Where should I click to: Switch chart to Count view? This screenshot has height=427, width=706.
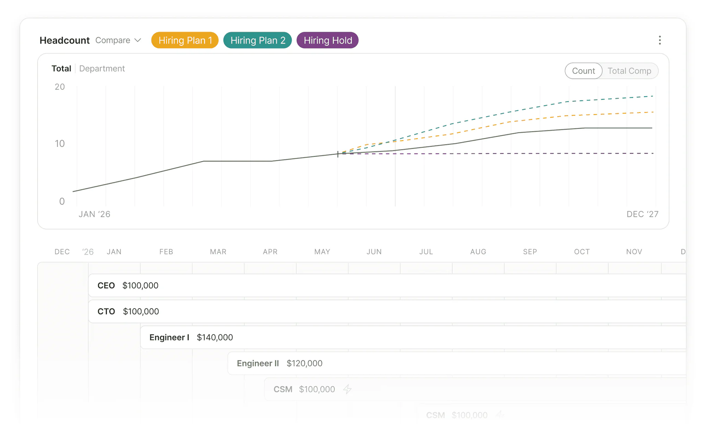point(583,71)
